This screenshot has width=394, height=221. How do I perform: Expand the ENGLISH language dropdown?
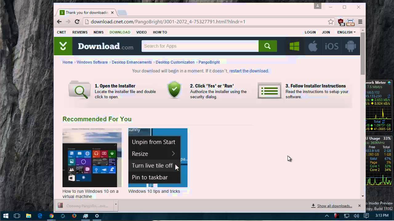click(346, 32)
